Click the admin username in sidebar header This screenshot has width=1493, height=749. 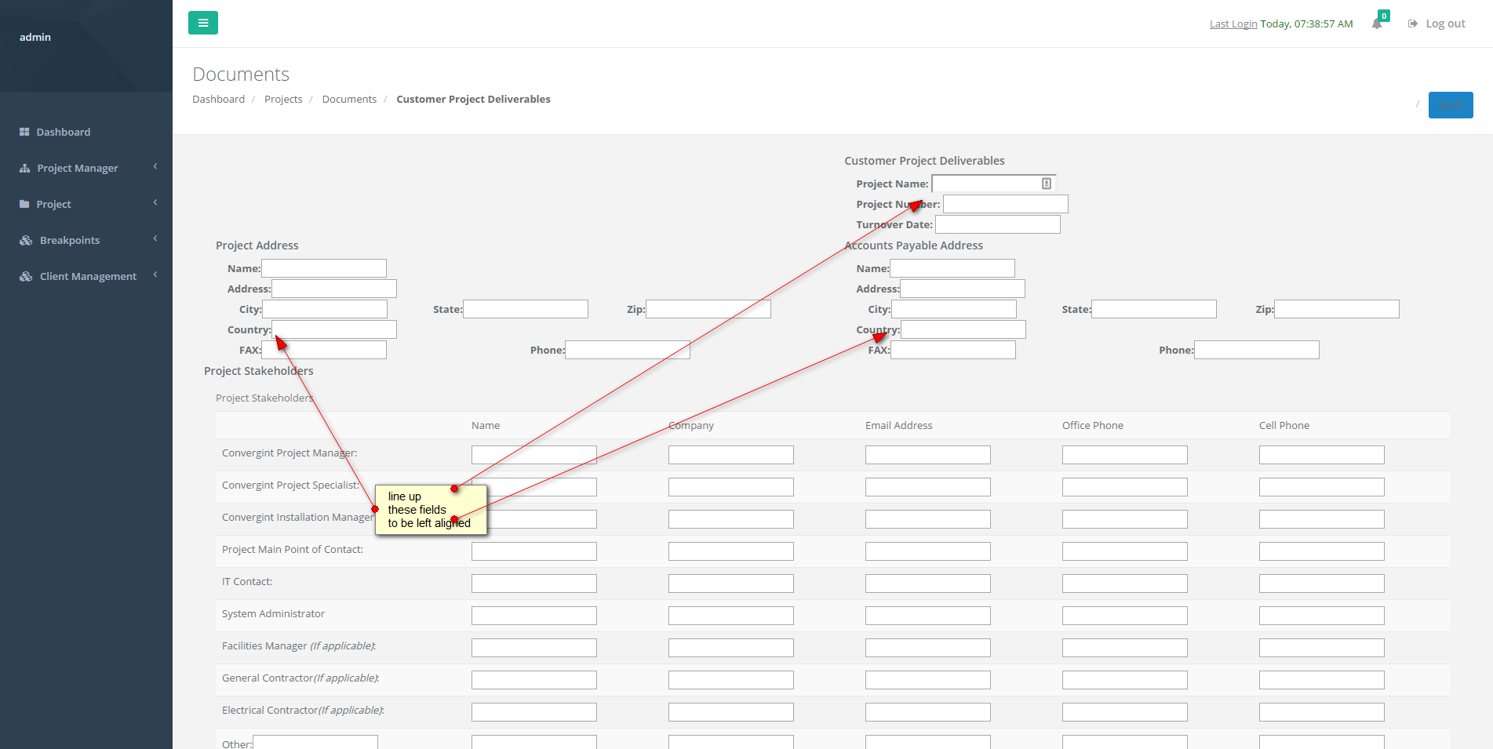click(x=35, y=37)
